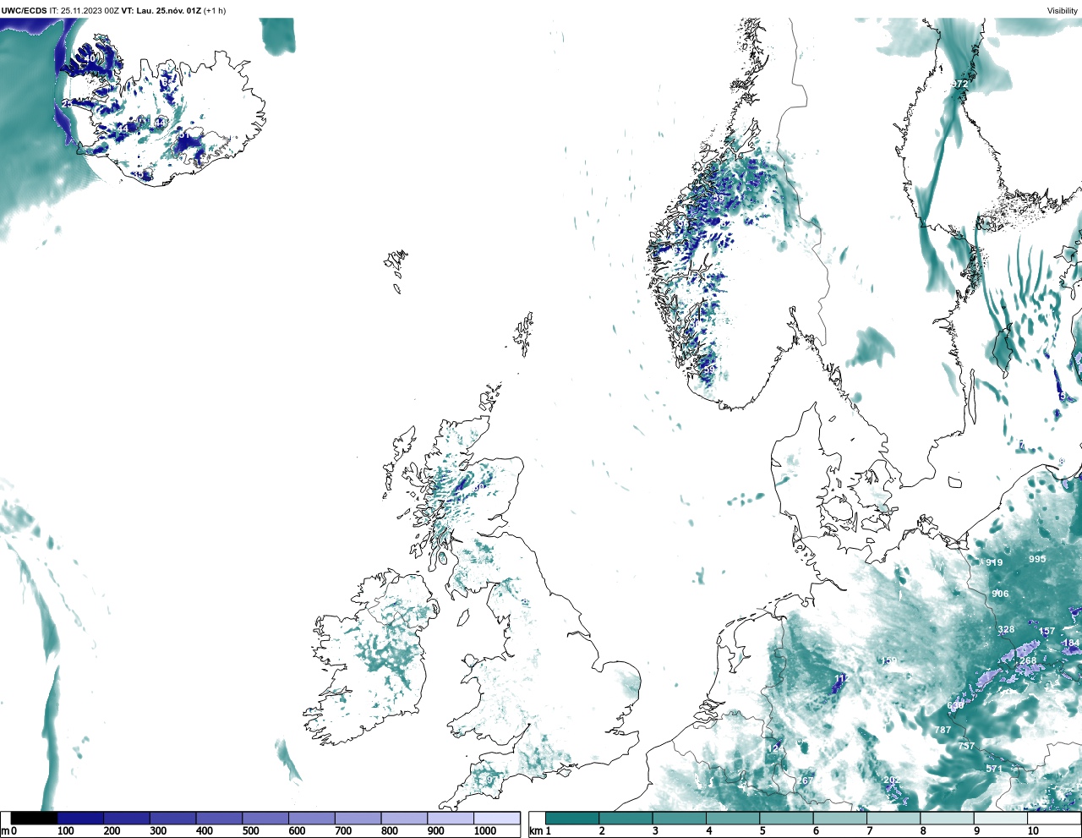Click the map value '184'
This screenshot has height=838, width=1082.
pyautogui.click(x=1071, y=644)
